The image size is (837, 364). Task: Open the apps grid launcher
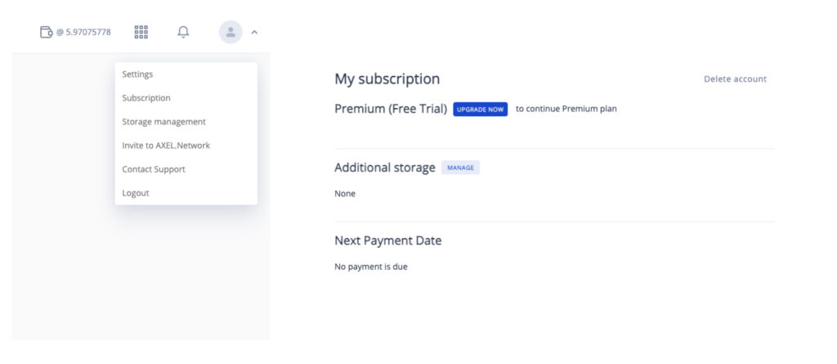click(x=141, y=32)
